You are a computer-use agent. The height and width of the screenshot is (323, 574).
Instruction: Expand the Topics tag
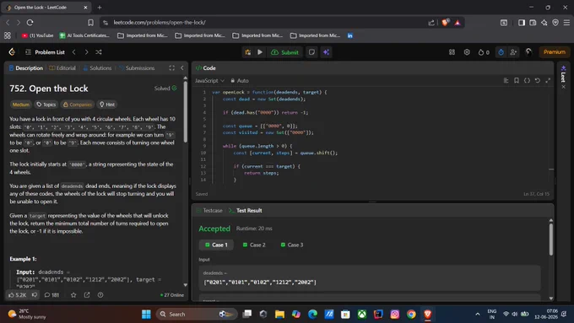click(x=46, y=105)
